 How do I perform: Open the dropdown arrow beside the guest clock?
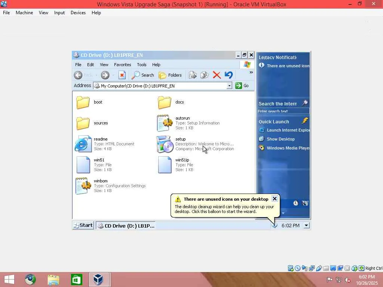pos(306,225)
